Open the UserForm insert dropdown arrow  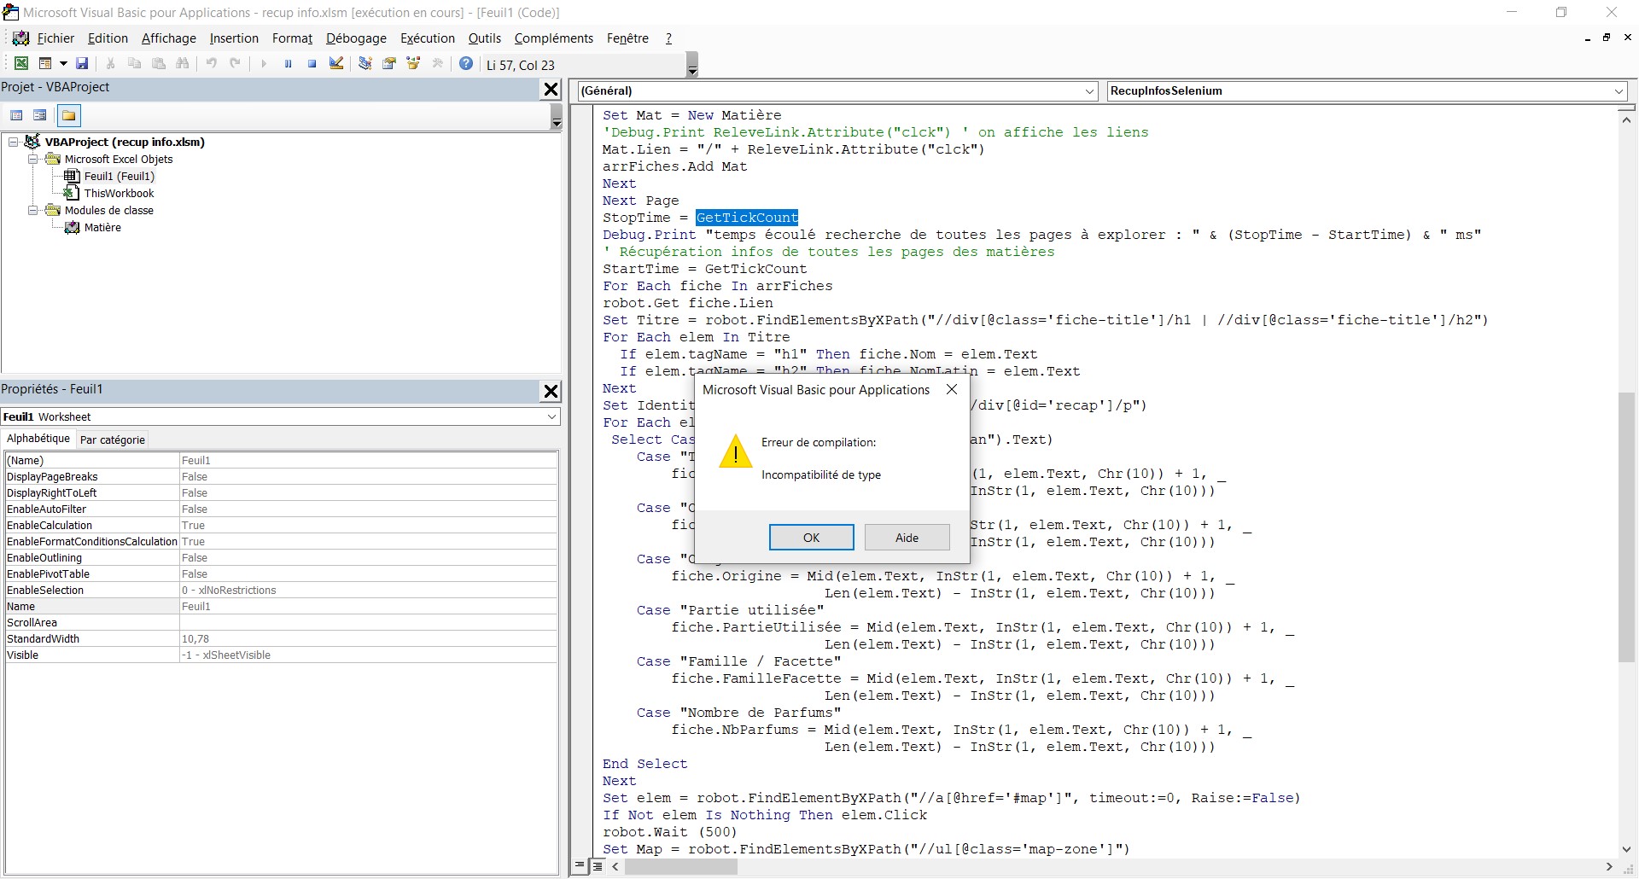pyautogui.click(x=63, y=64)
